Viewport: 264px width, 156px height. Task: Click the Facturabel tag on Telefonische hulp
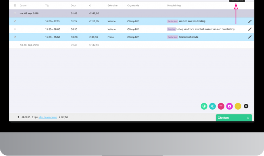pyautogui.click(x=172, y=37)
